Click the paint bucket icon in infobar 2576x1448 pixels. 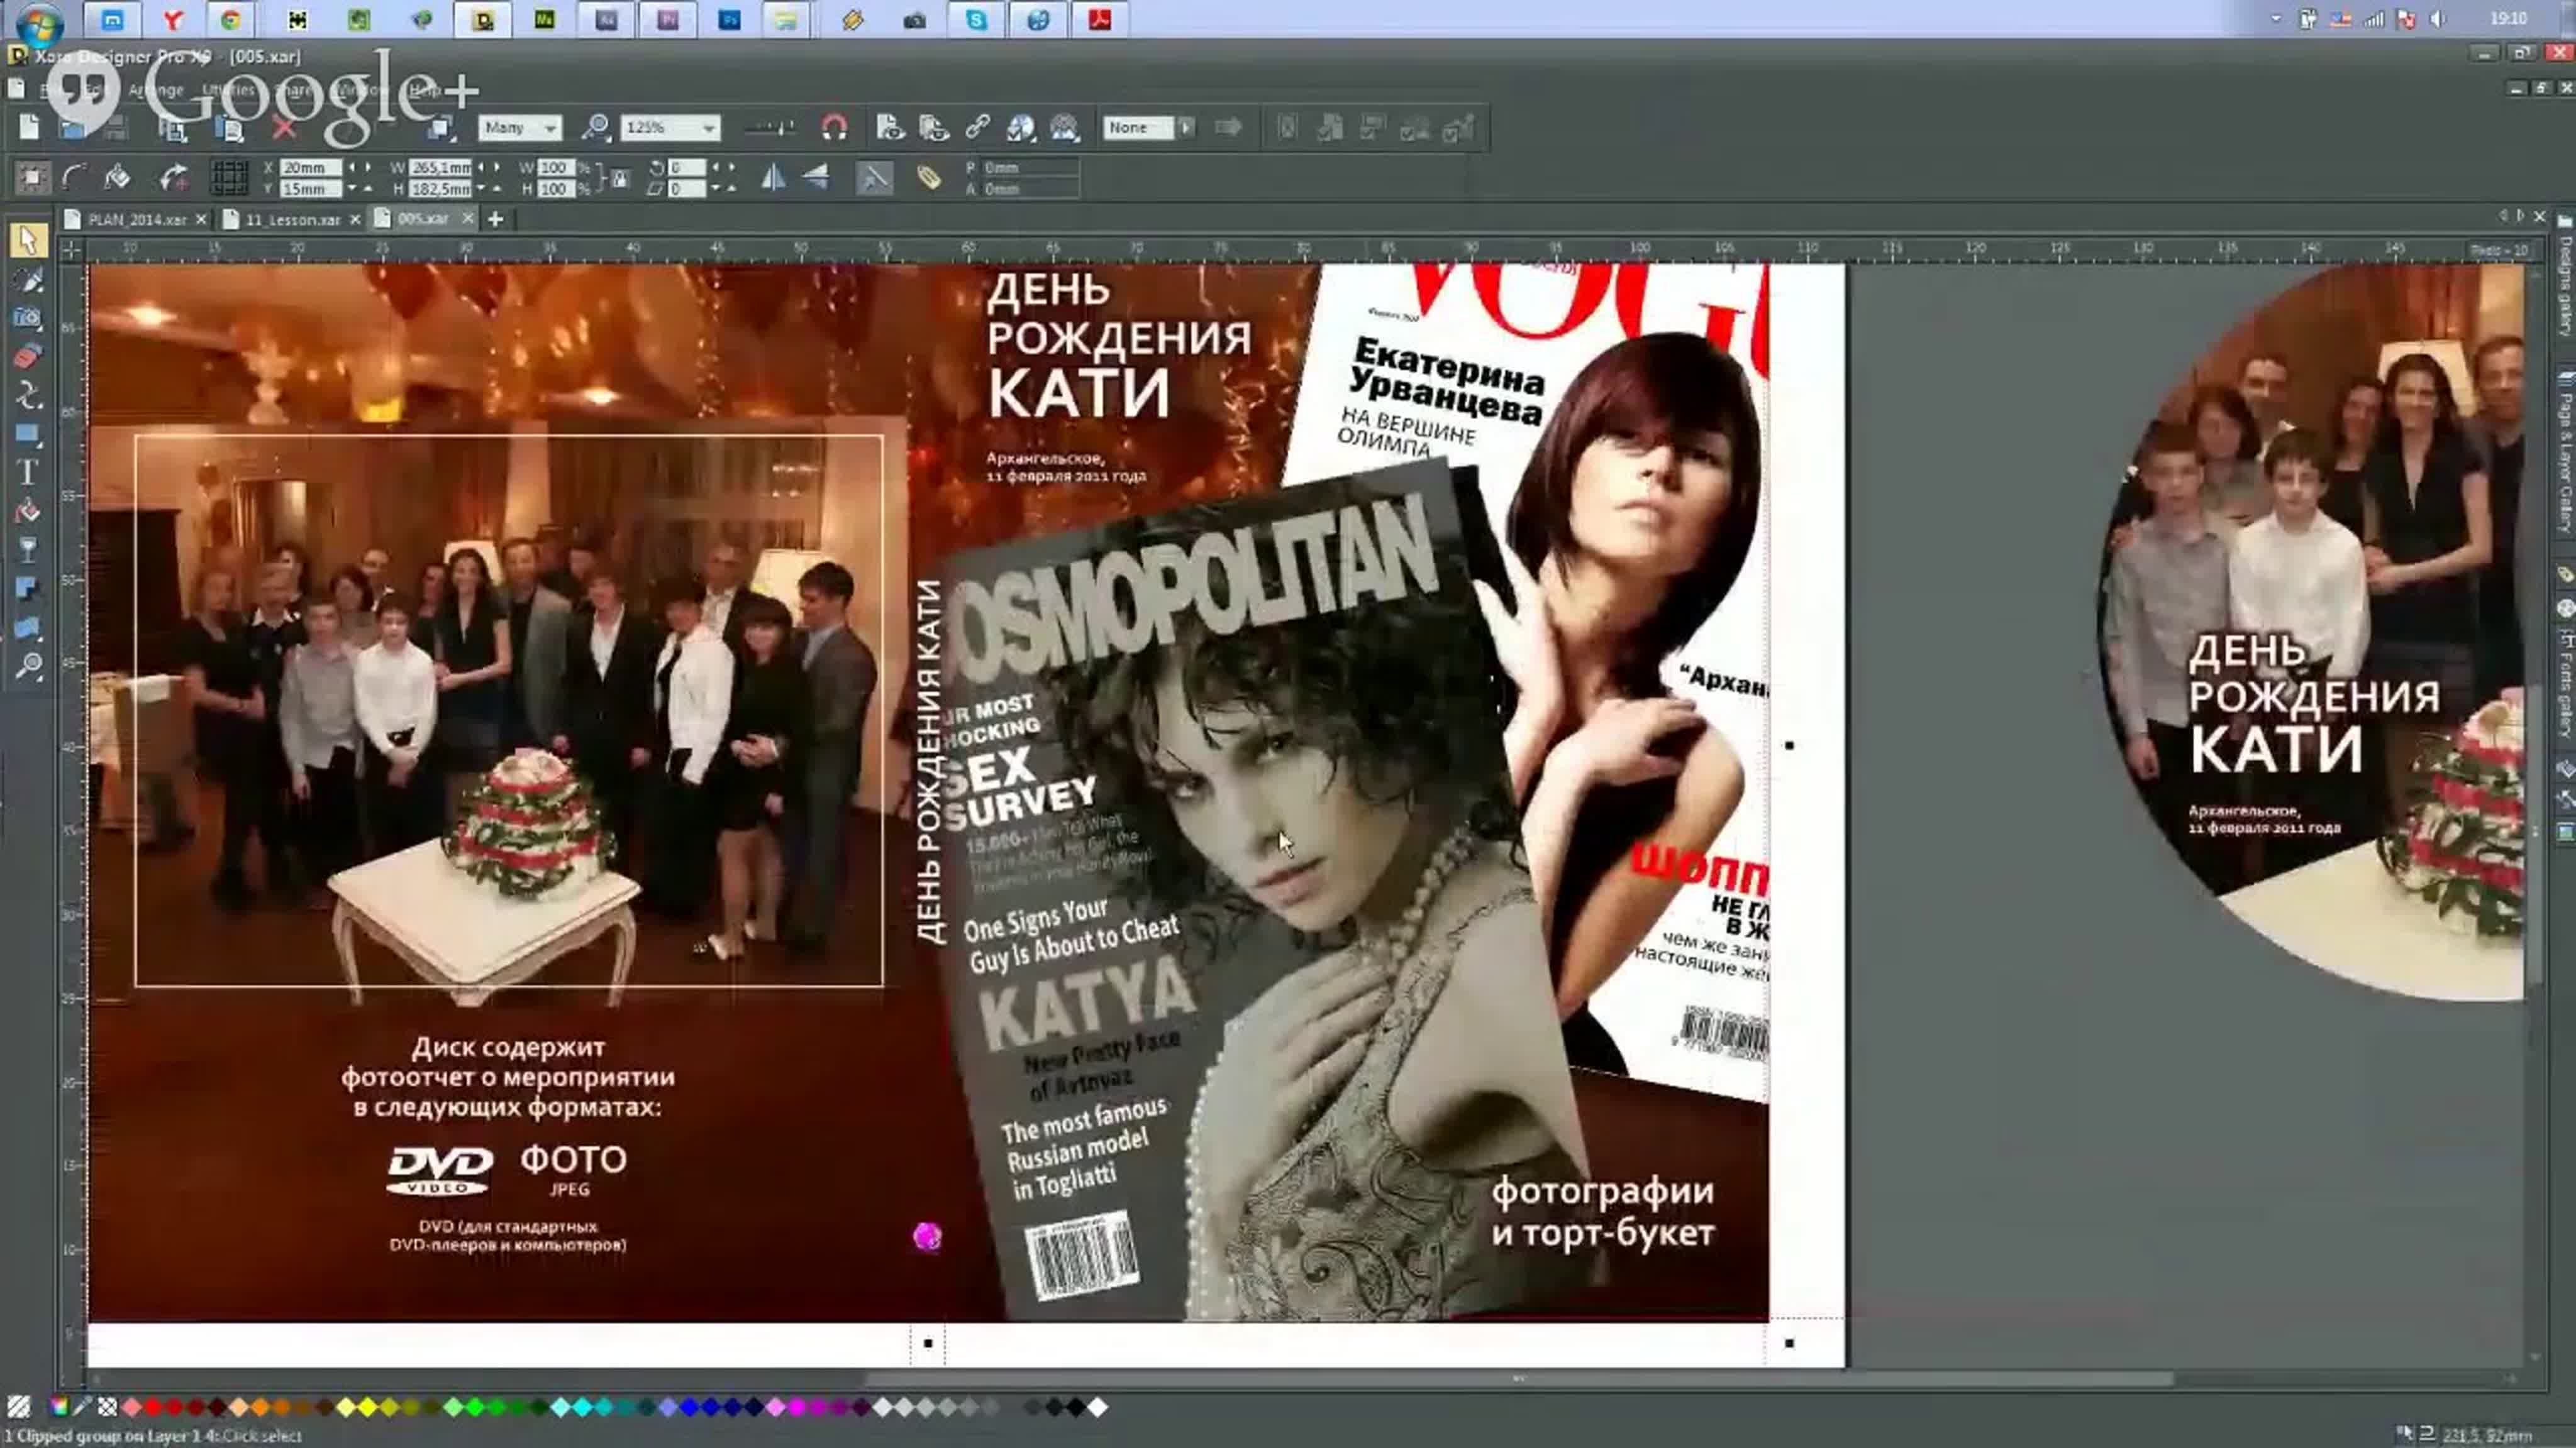(x=118, y=178)
